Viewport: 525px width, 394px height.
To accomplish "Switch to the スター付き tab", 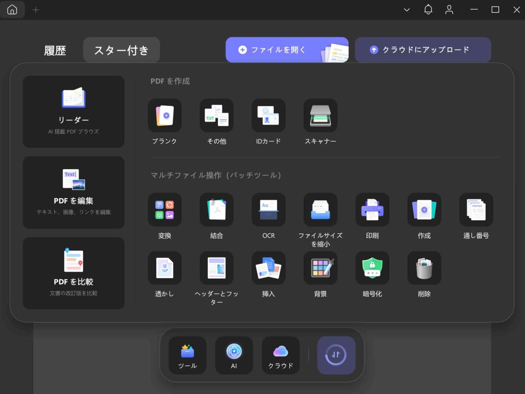I will pos(122,50).
